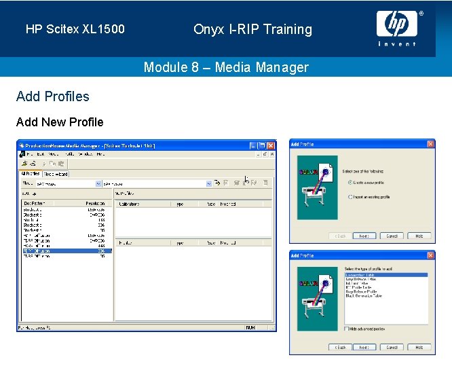Select 'Create a new profile' radio button
This screenshot has height=366, width=452.
coord(350,182)
